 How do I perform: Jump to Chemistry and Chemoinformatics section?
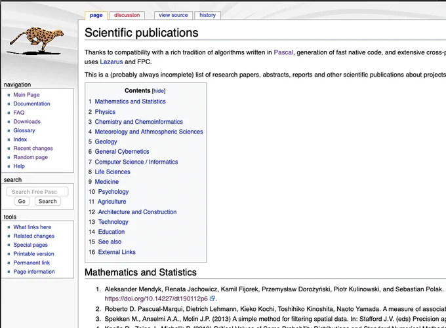point(139,122)
